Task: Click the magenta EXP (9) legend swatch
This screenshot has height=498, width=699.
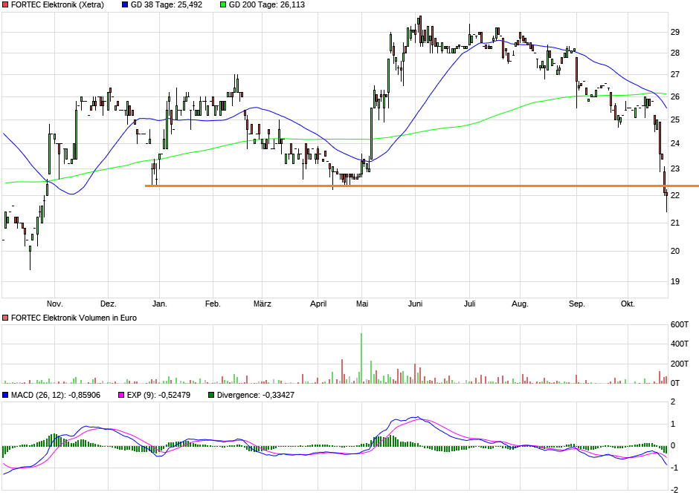Action: pos(123,395)
